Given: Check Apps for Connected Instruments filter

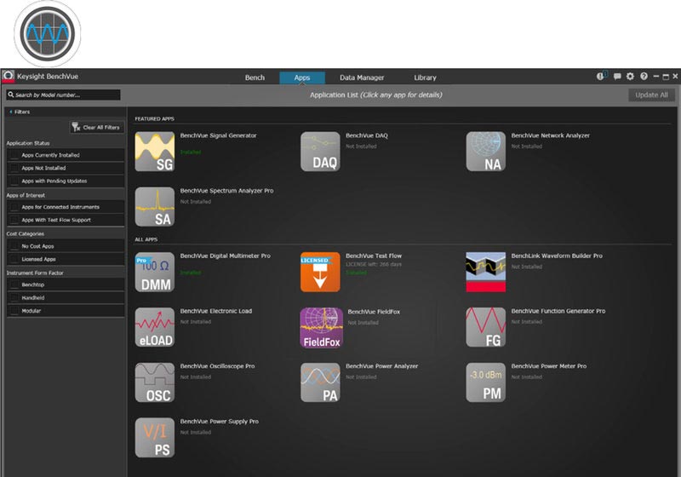Looking at the screenshot, I should (14, 207).
